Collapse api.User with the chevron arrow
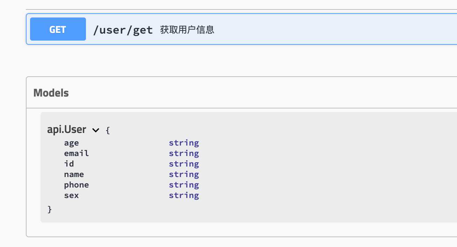 [96, 130]
